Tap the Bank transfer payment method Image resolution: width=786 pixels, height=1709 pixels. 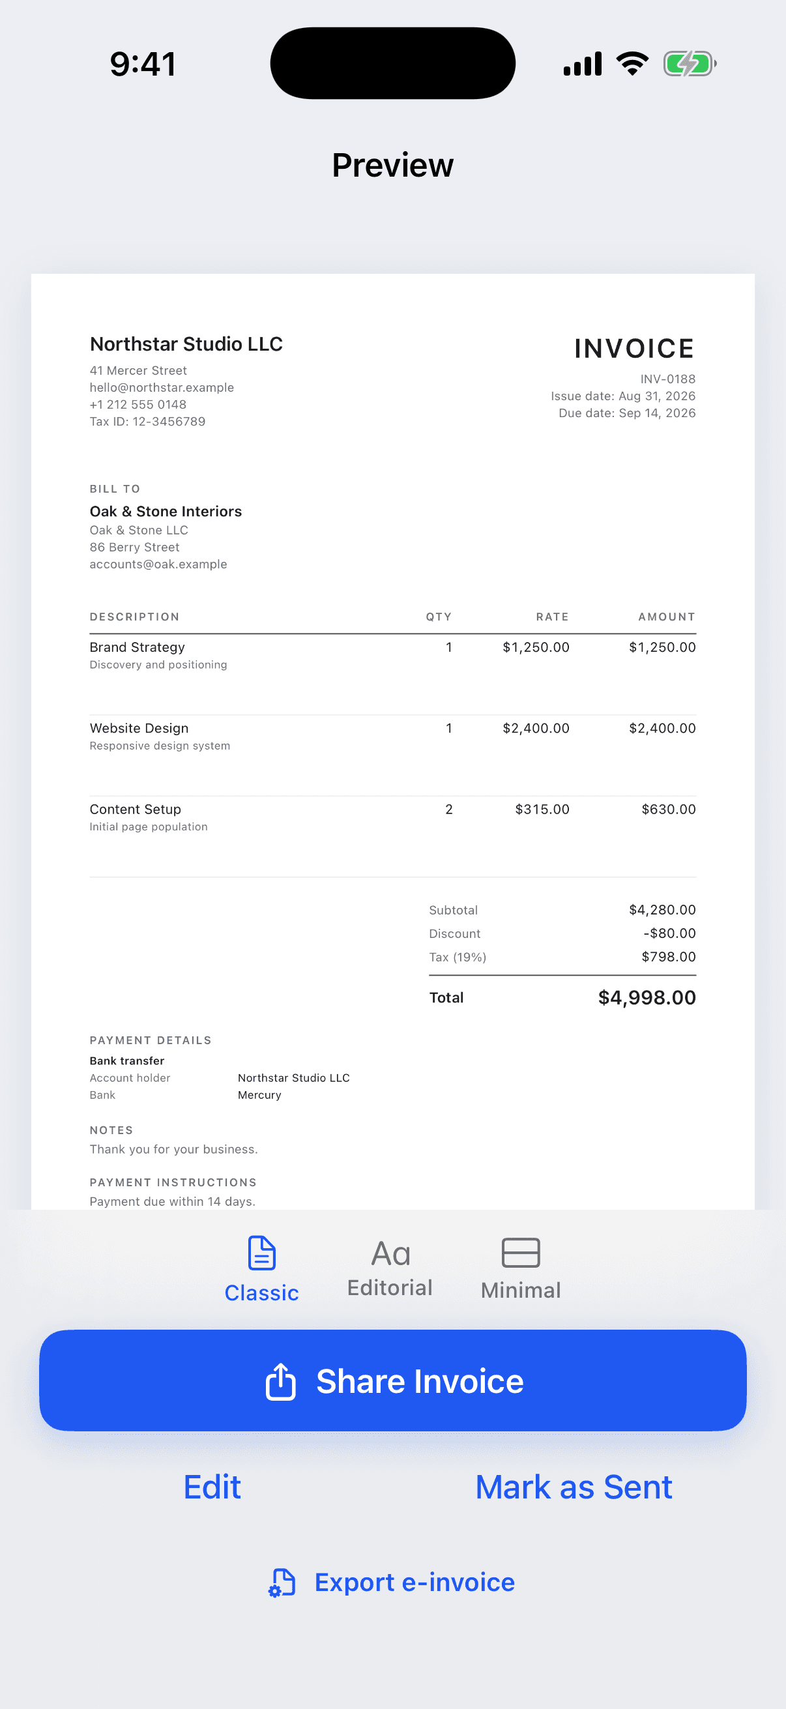126,1061
